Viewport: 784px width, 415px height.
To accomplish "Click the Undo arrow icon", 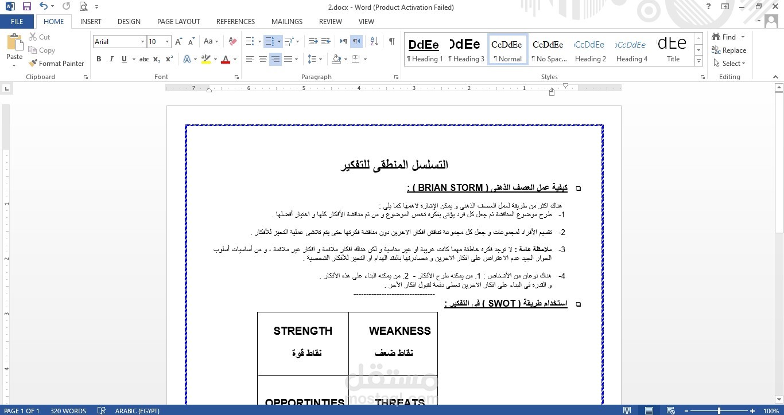I will (x=44, y=7).
